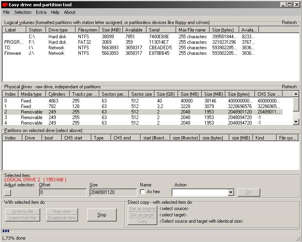Open the Extra menu

pos(41,12)
